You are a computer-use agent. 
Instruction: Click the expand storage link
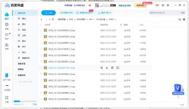click(x=35, y=104)
